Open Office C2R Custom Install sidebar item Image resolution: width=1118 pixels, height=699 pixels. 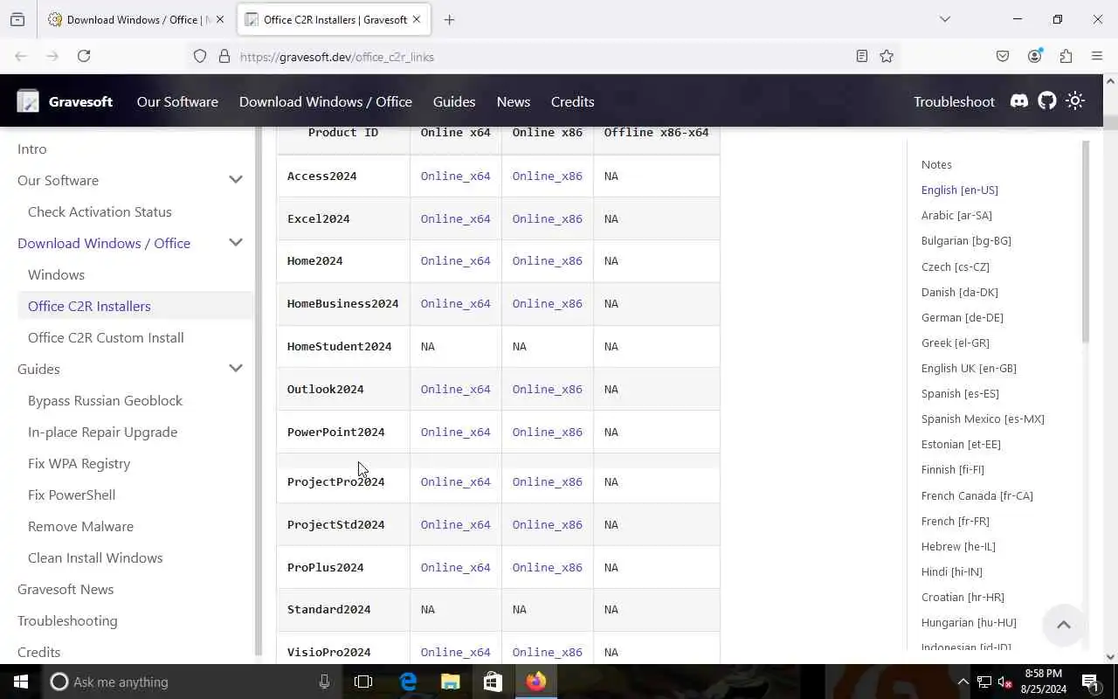[x=106, y=337]
